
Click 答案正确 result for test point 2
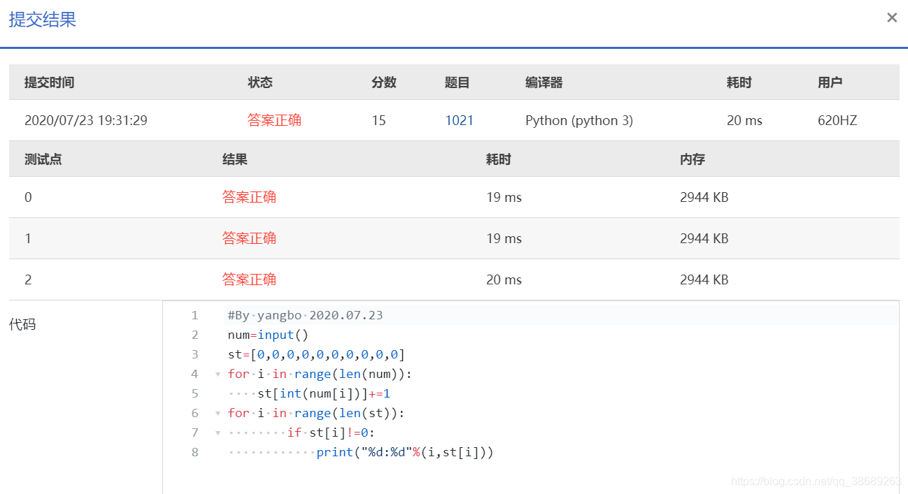click(x=249, y=279)
